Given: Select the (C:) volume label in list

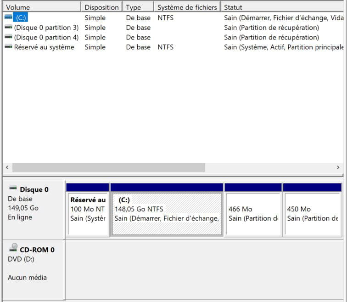Looking at the screenshot, I should point(21,17).
